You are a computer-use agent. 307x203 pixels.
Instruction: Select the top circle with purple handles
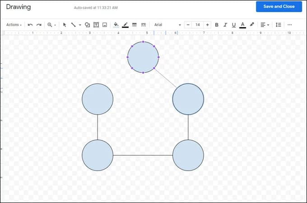coord(143,57)
